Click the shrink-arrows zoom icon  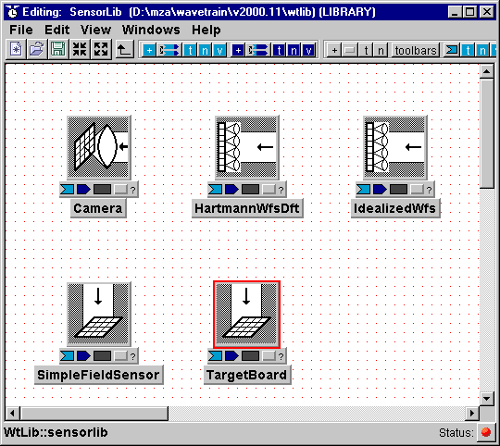80,50
